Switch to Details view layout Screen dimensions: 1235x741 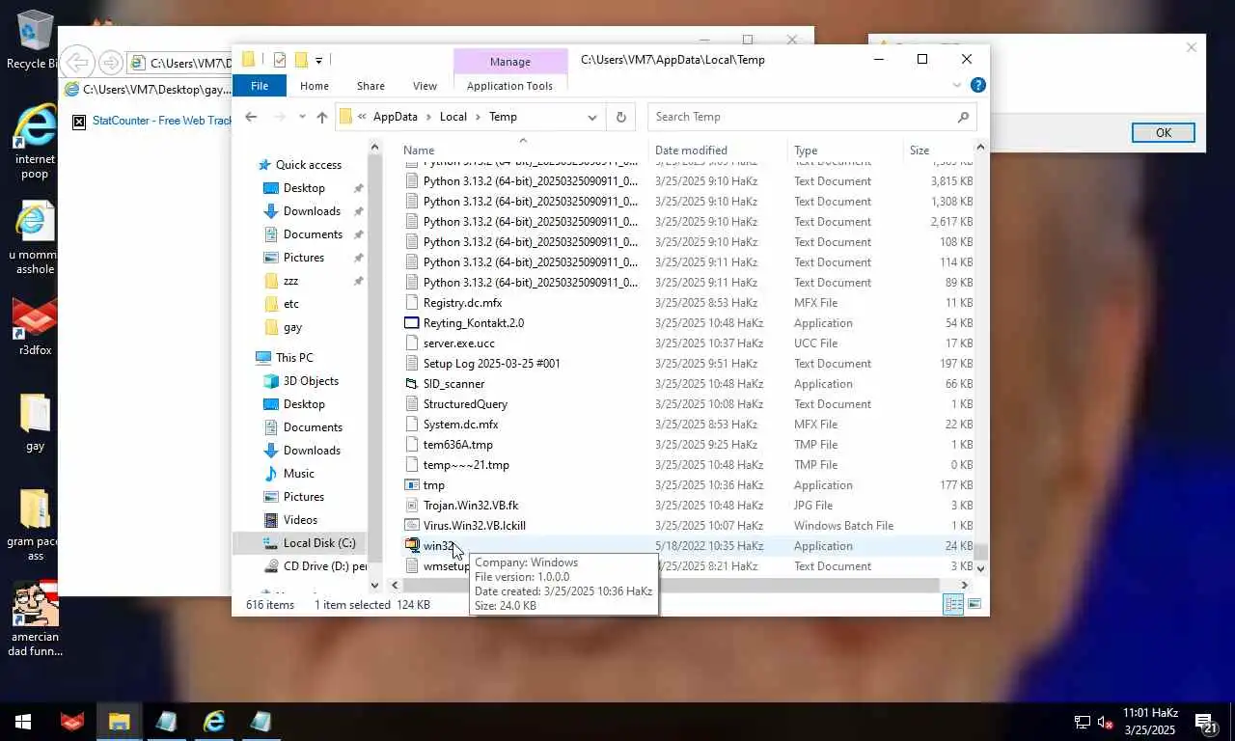(x=953, y=604)
